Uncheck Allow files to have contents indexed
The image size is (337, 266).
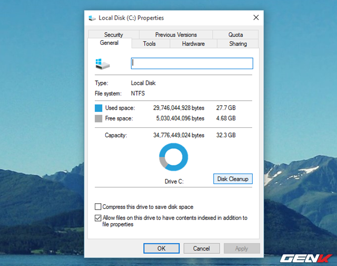[x=98, y=218]
